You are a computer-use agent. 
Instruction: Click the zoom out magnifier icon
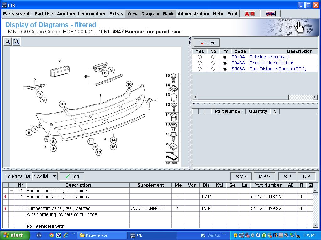click(16, 42)
